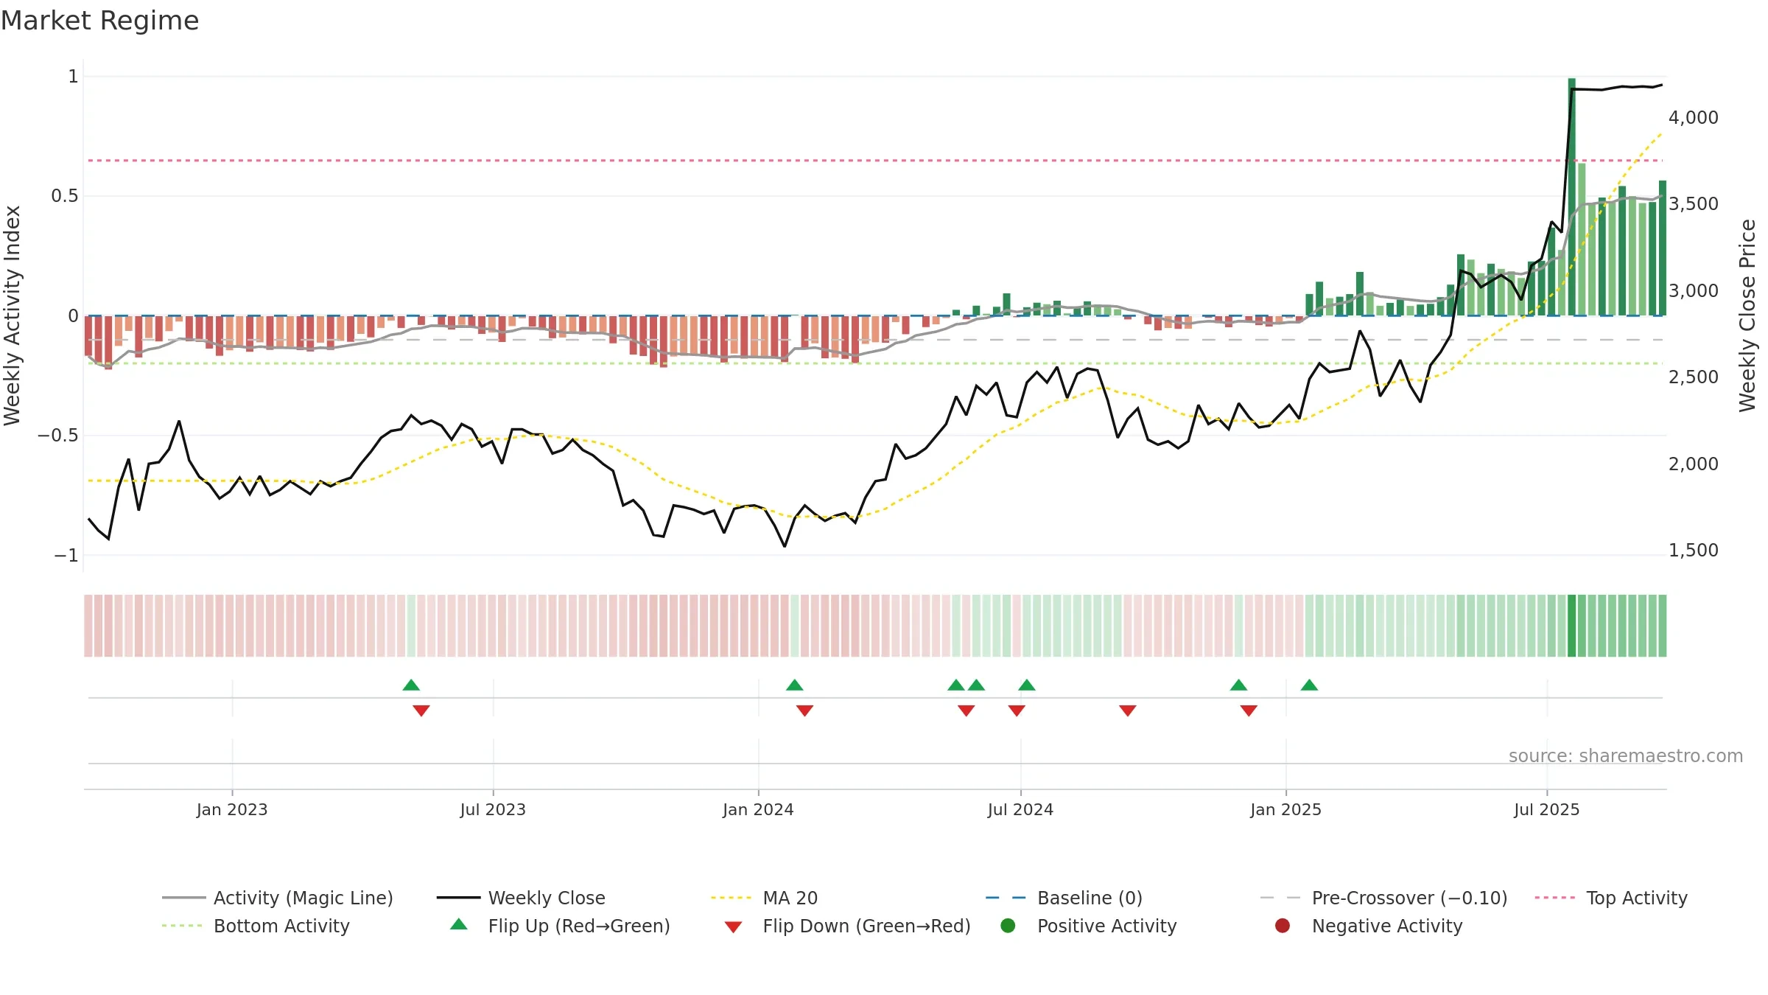
Task: Click the green Positive Activity circle in the legend
Action: pos(1008,926)
